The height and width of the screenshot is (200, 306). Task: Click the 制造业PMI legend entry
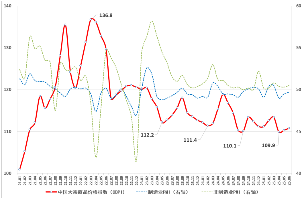[162, 192]
